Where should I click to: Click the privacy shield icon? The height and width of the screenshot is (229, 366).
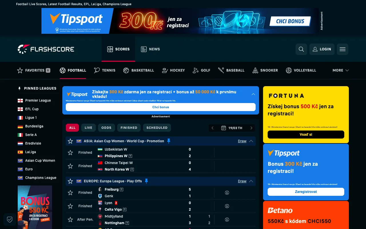pos(10,220)
